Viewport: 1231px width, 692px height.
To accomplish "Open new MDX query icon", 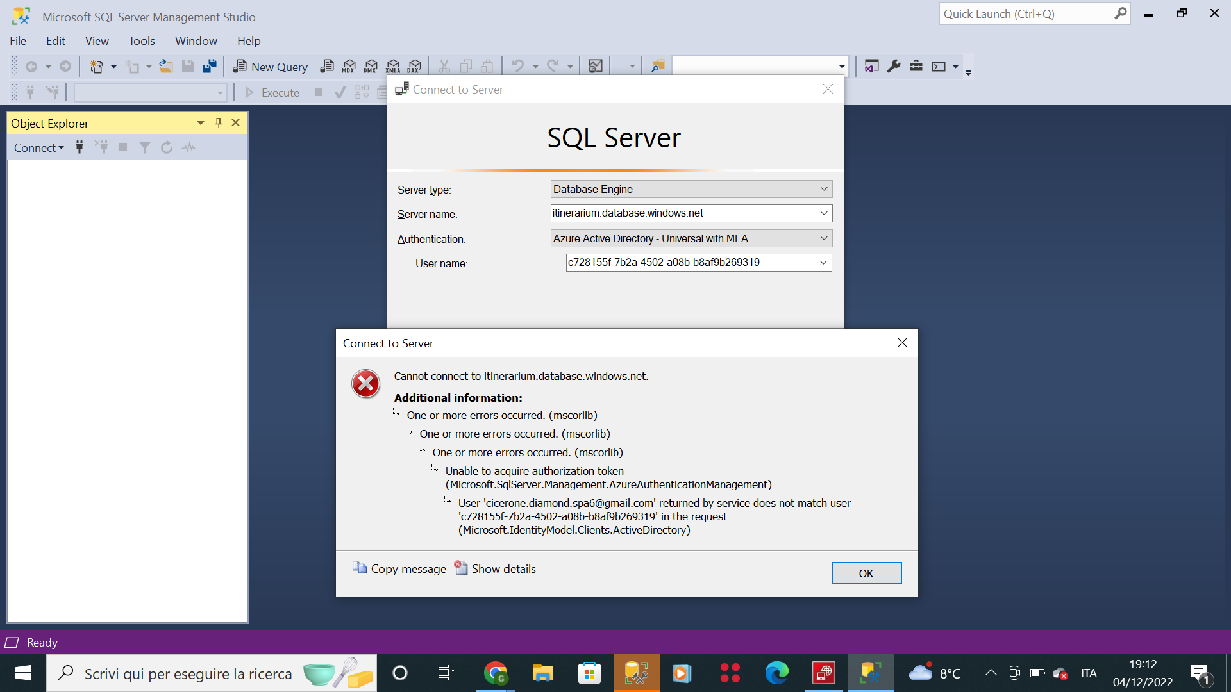I will [x=349, y=66].
